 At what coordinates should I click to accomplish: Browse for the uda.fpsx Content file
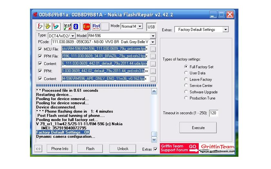pos(153,64)
